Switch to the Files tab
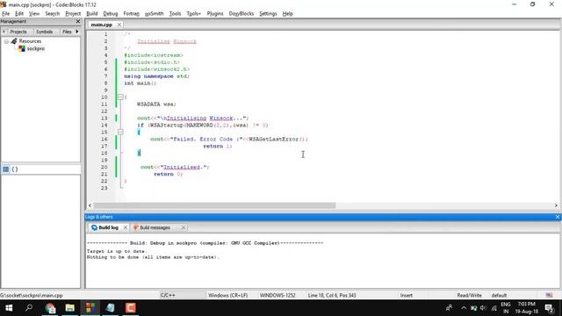 click(67, 32)
